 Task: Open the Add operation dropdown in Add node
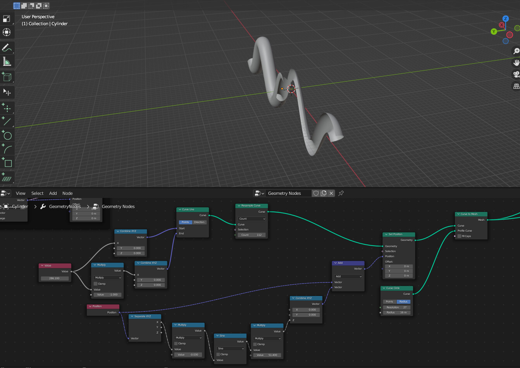[348, 277]
